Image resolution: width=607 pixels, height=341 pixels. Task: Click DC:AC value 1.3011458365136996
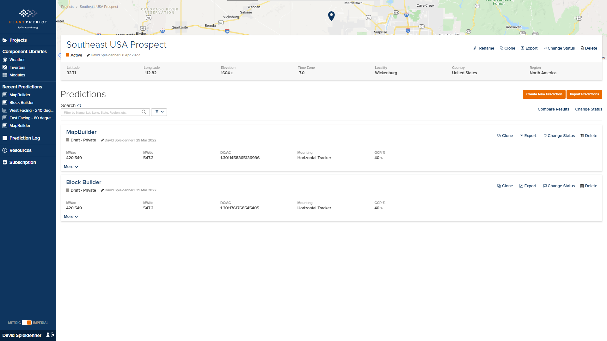(x=240, y=158)
